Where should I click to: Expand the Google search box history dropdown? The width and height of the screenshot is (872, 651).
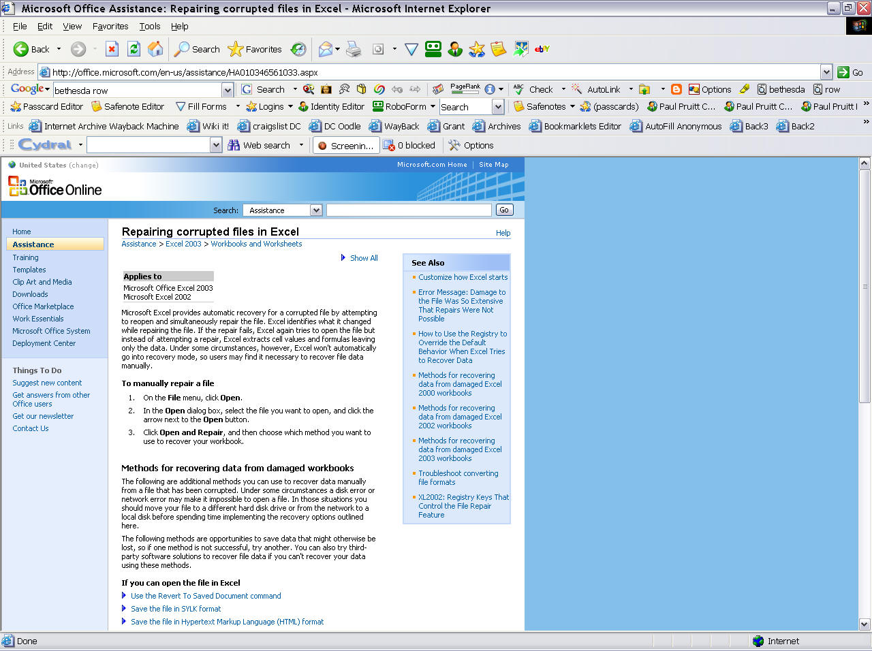coord(228,90)
